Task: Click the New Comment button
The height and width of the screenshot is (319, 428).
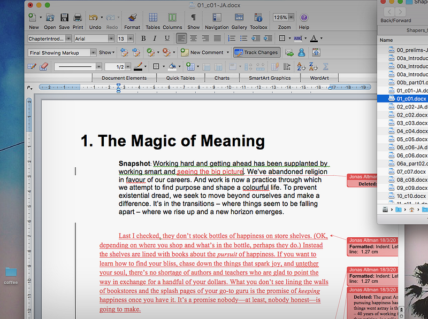Action: coord(203,52)
